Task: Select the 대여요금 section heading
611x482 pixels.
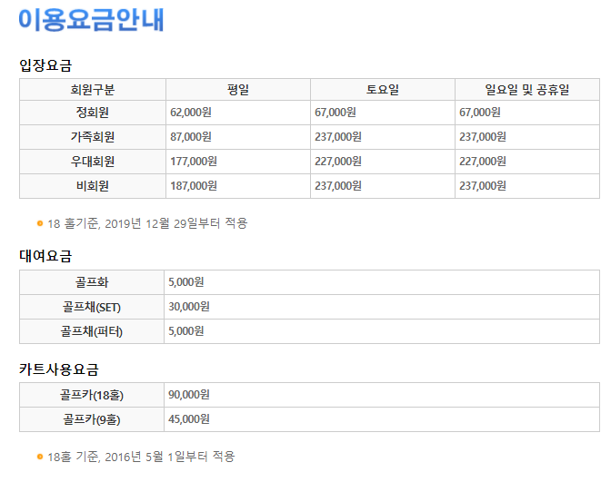Action: [45, 256]
